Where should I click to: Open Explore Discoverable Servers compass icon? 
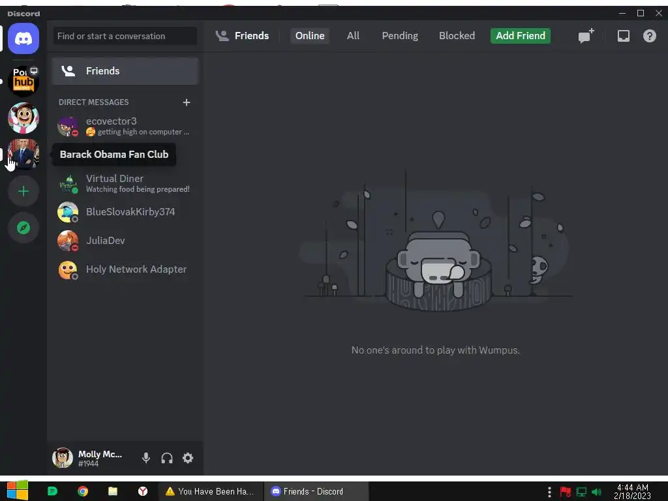(23, 228)
